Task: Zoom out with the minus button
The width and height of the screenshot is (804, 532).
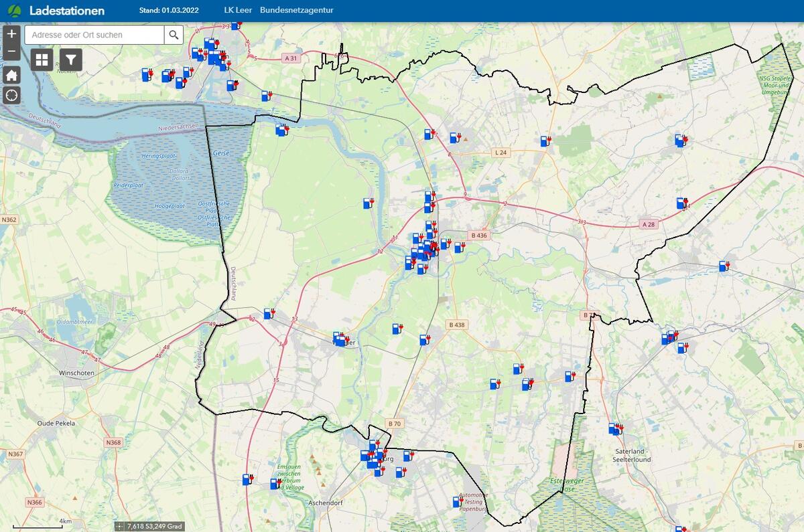Action: (x=11, y=50)
